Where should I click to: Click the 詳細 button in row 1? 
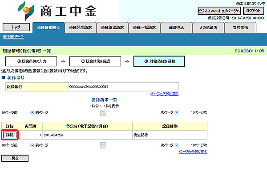point(9,135)
